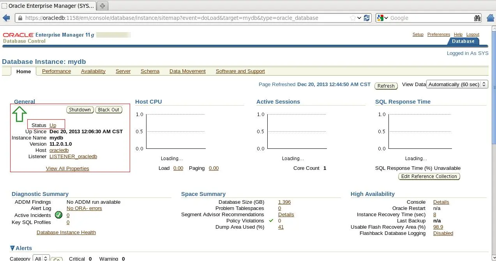Click Usable Flash Recovery Area 98.9 link
The image size is (496, 261).
pos(438,227)
